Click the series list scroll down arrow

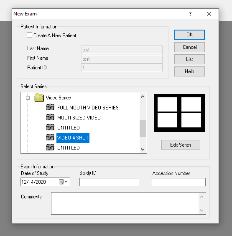pos(143,150)
